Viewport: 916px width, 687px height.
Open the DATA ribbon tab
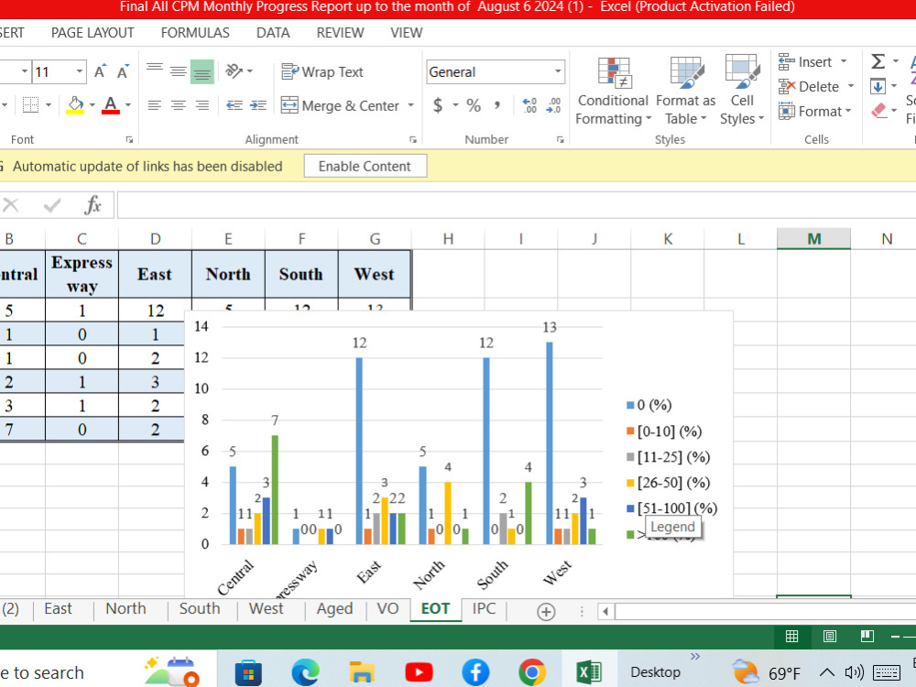click(x=273, y=33)
